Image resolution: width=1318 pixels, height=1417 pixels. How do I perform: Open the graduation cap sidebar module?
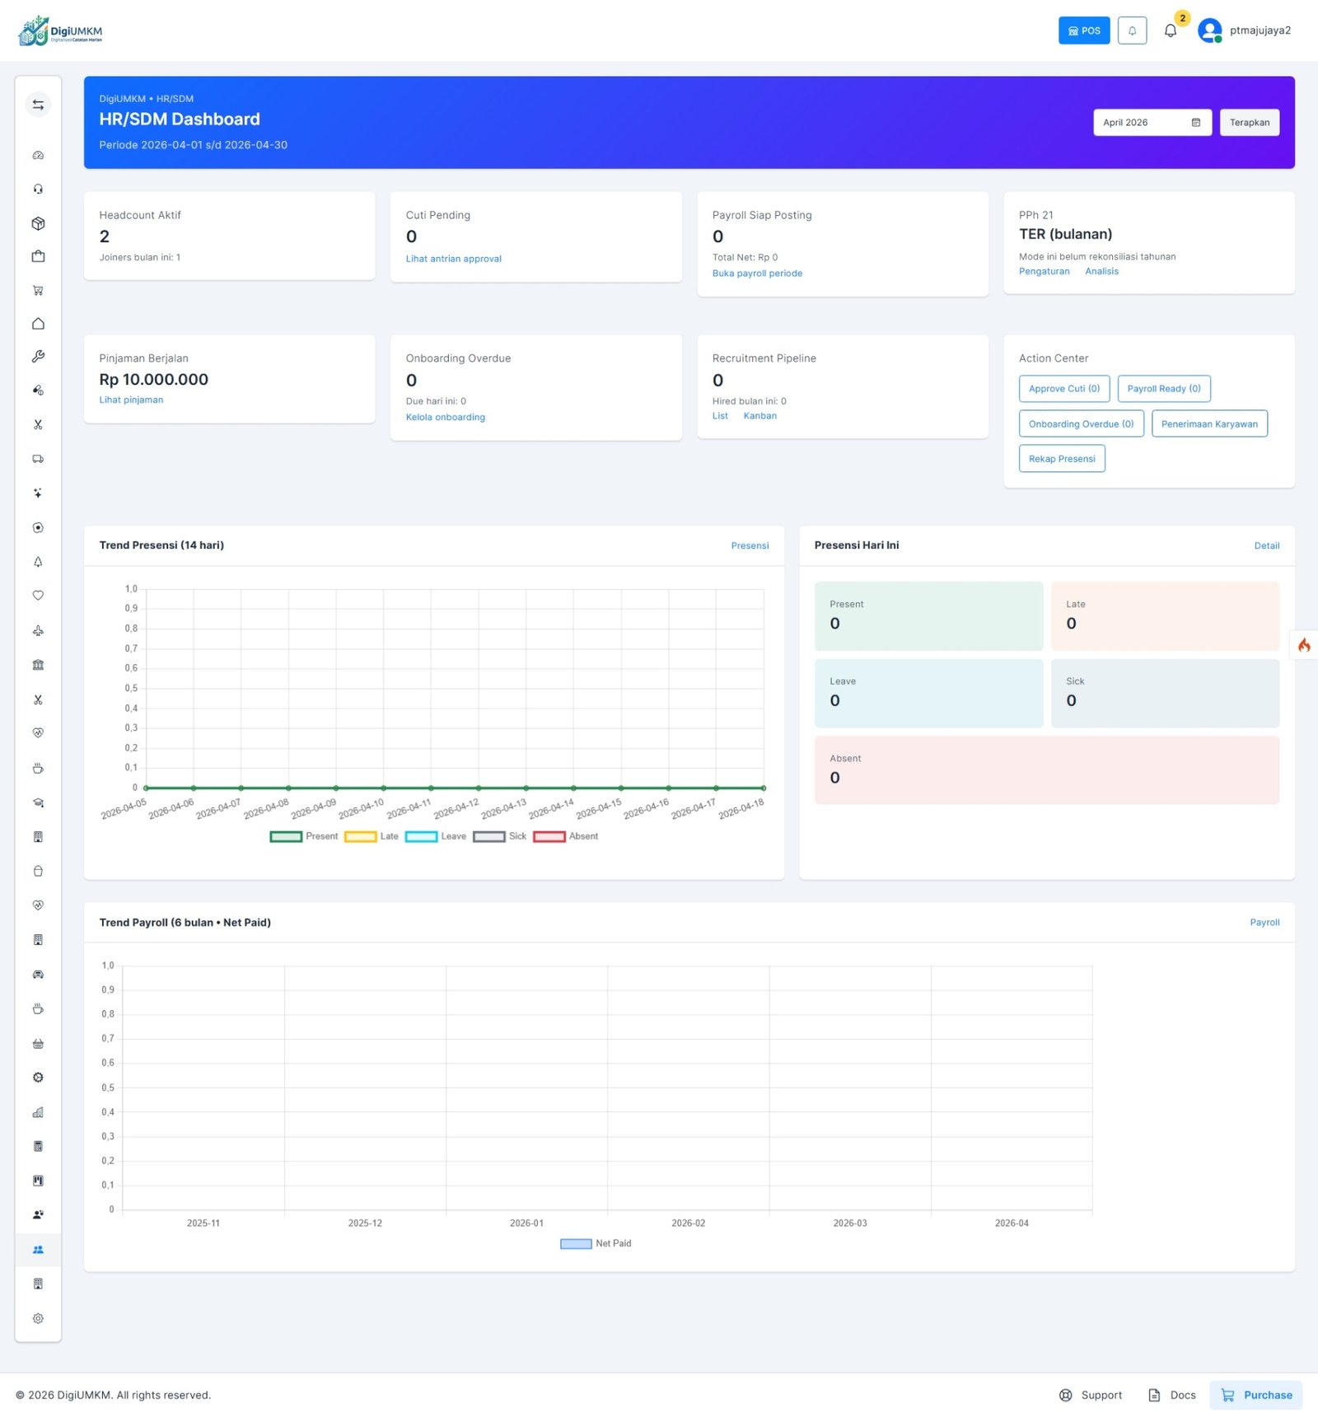pos(38,802)
